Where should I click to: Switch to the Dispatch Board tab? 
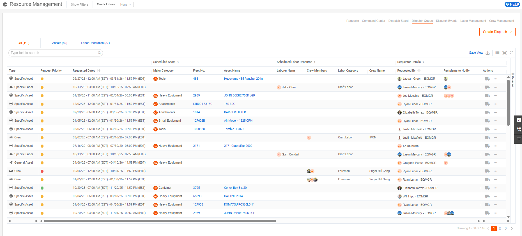[398, 21]
